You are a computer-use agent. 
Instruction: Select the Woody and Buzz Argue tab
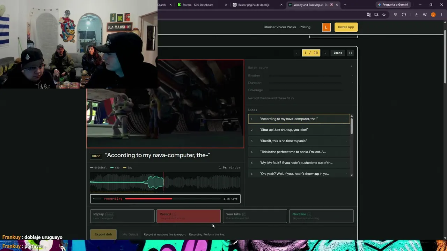click(x=313, y=5)
